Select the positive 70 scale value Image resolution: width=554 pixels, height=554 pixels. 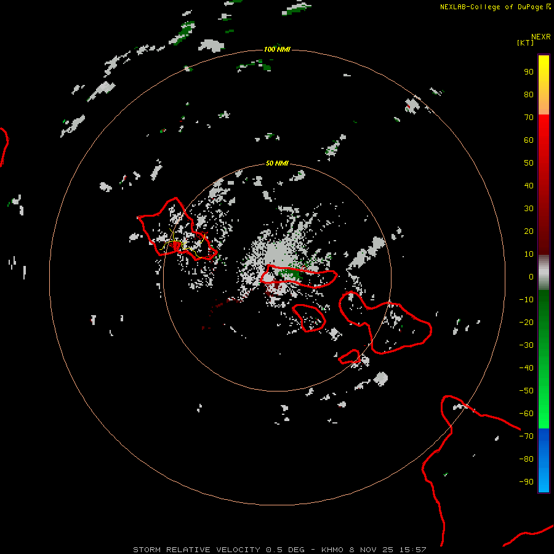coord(529,118)
